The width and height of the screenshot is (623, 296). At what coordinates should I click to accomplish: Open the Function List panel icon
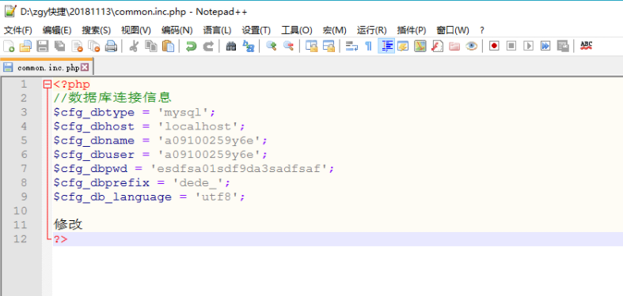click(x=437, y=46)
